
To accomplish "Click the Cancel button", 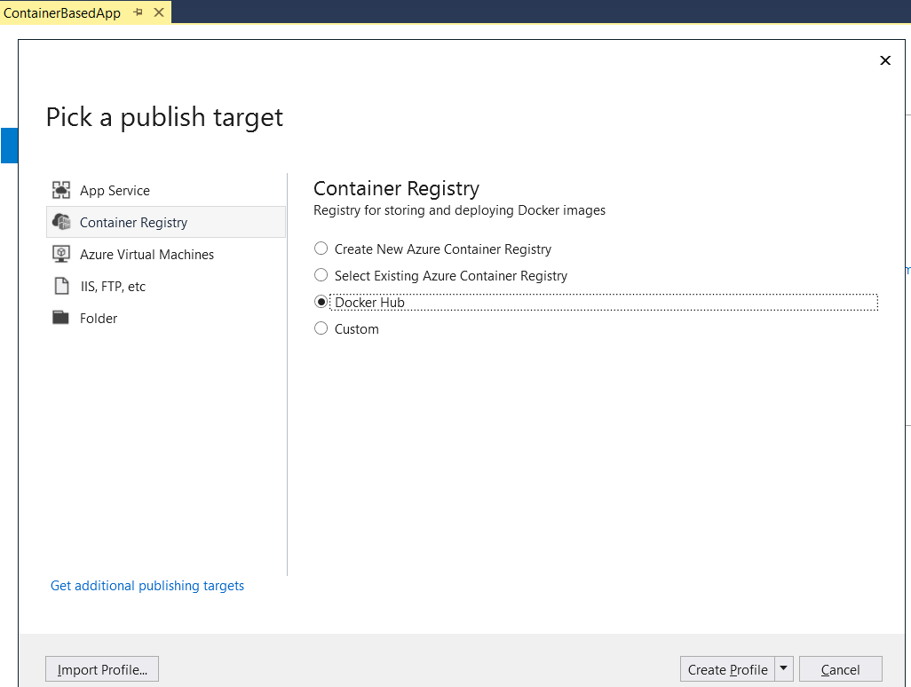I will (840, 669).
